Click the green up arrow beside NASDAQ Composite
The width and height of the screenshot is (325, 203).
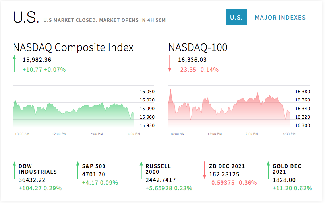[14, 63]
